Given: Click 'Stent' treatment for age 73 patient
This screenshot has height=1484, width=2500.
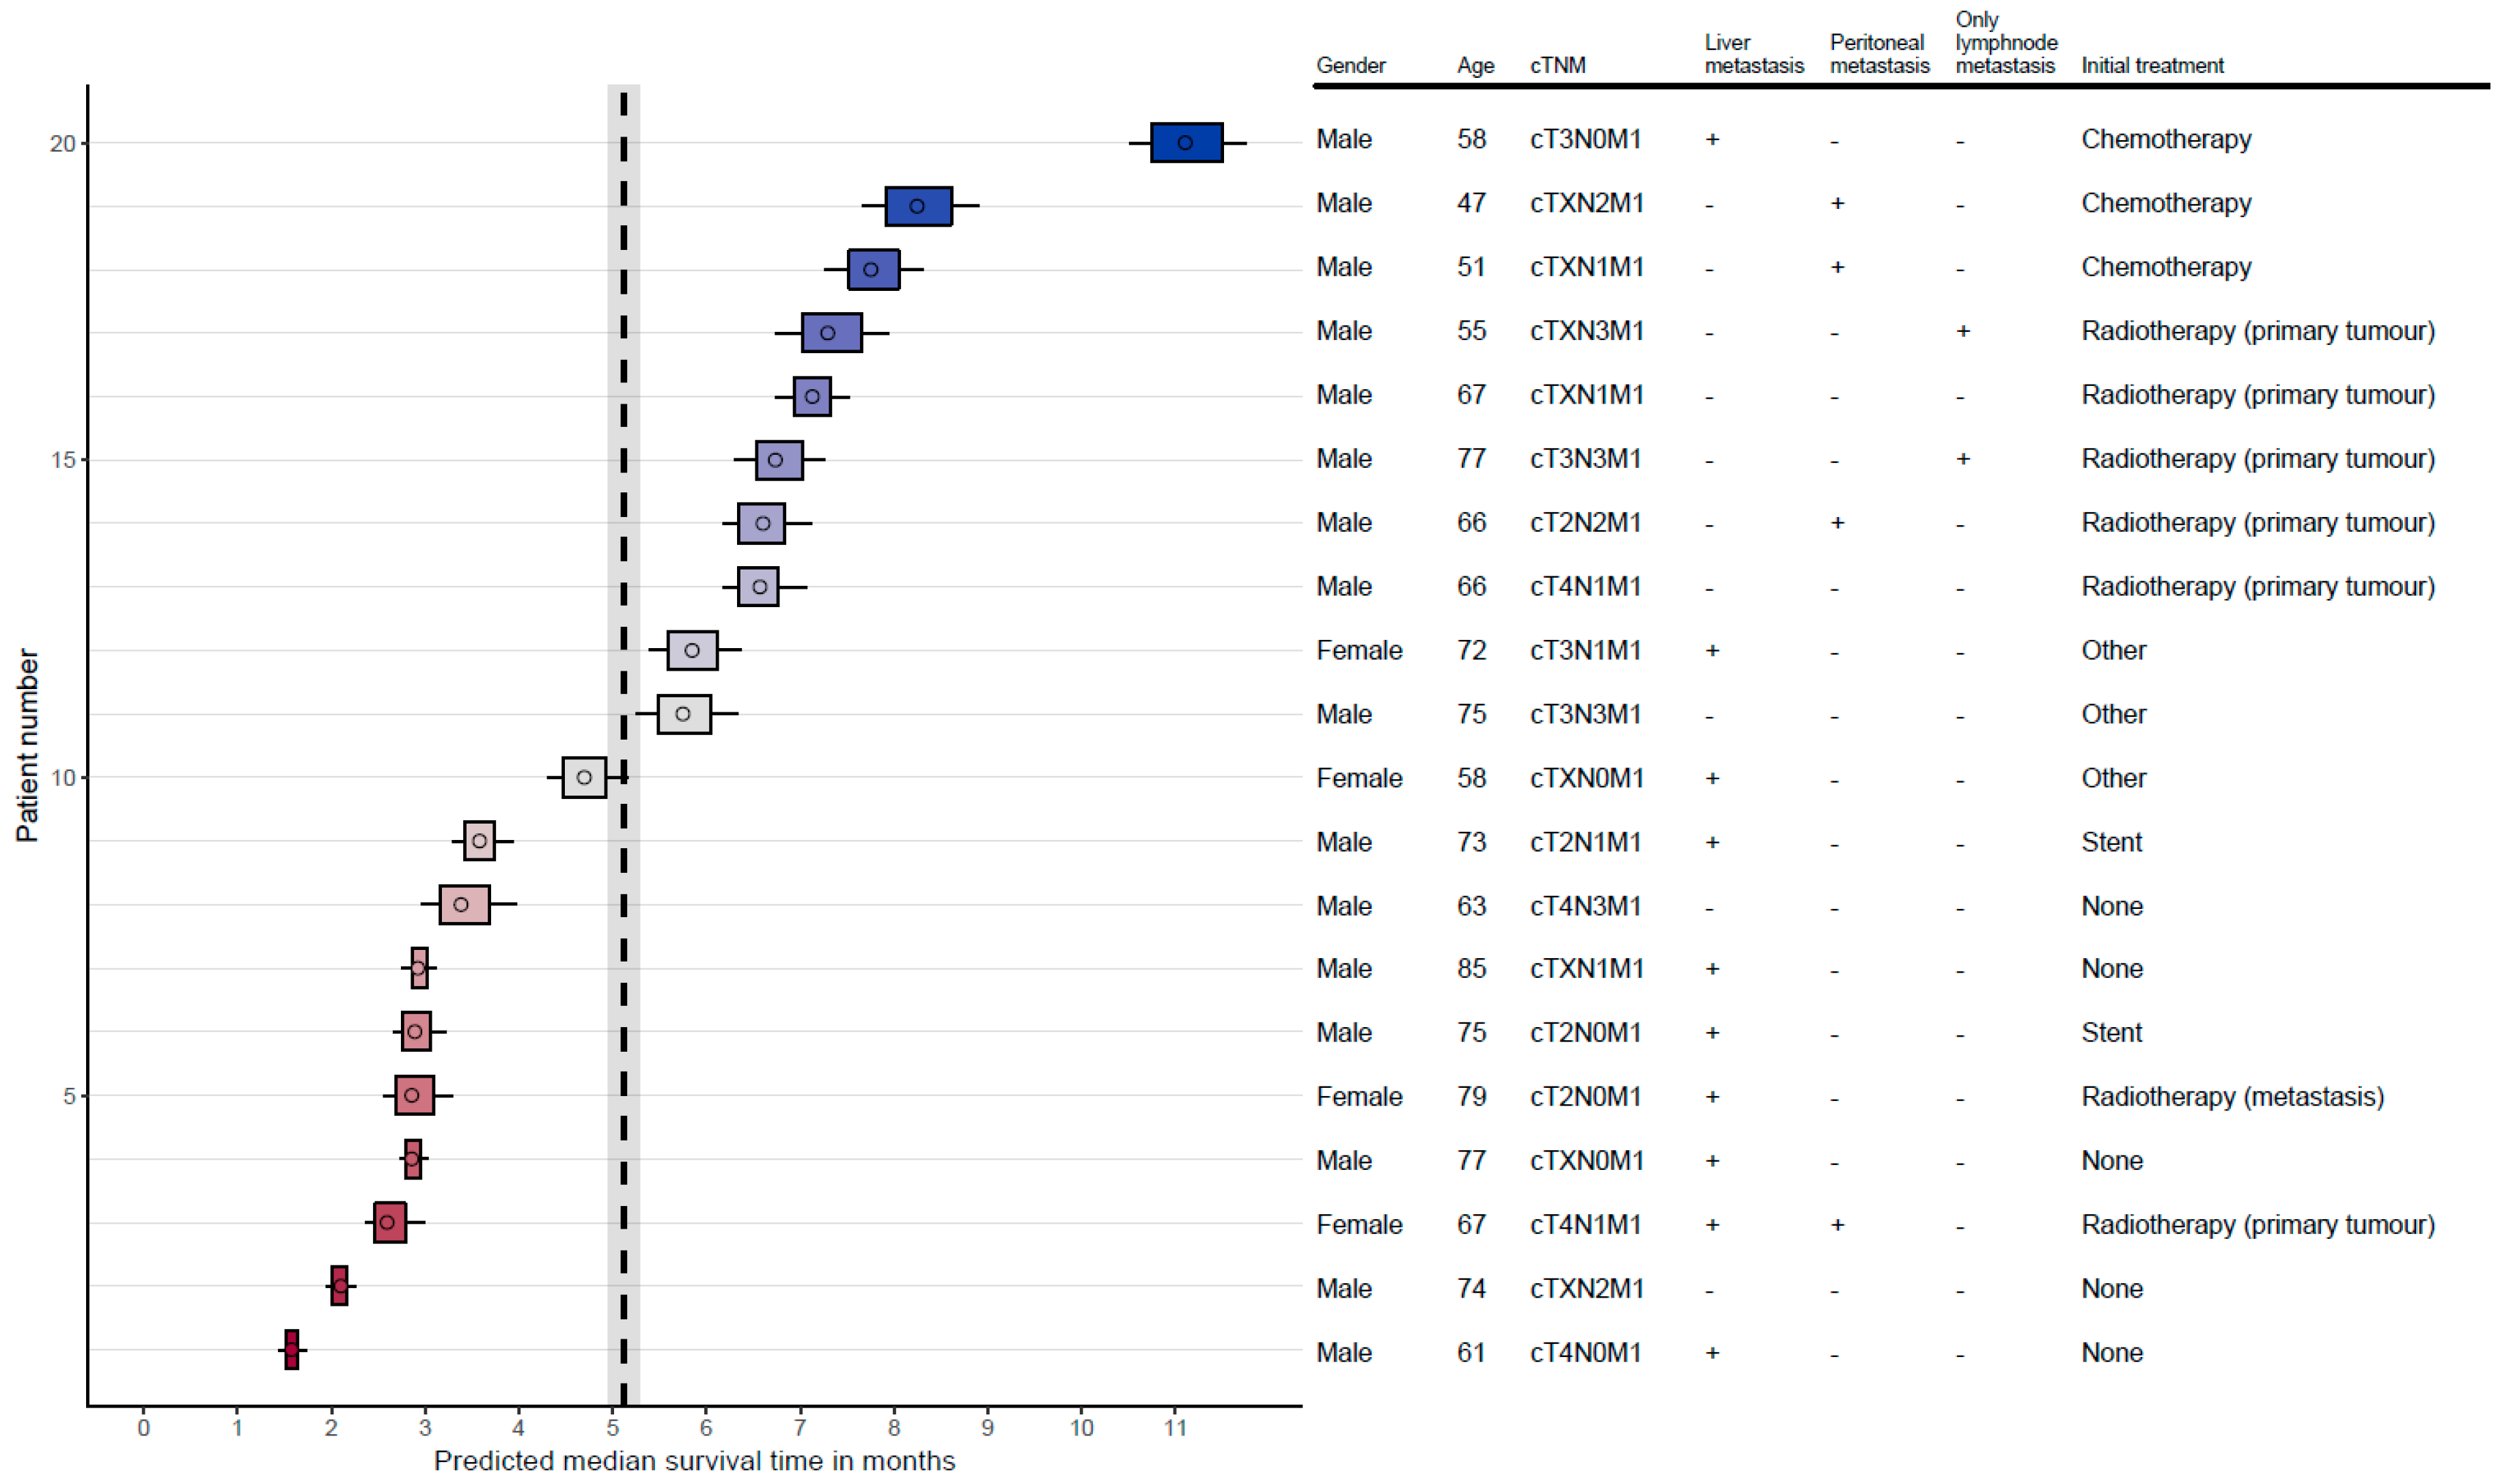Looking at the screenshot, I should click(x=2111, y=842).
